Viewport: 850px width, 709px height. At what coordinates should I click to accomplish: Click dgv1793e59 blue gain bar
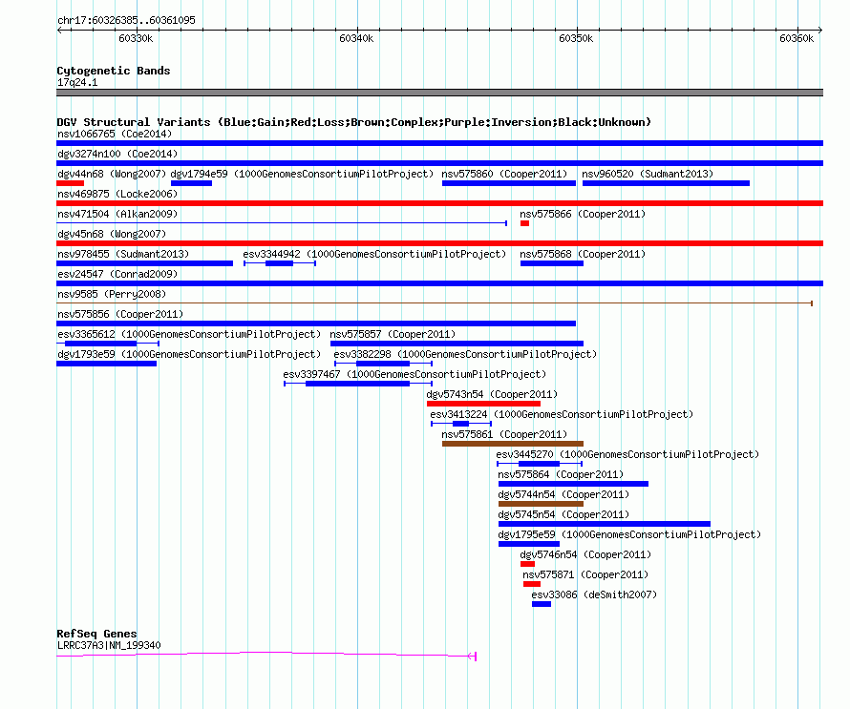coord(106,364)
